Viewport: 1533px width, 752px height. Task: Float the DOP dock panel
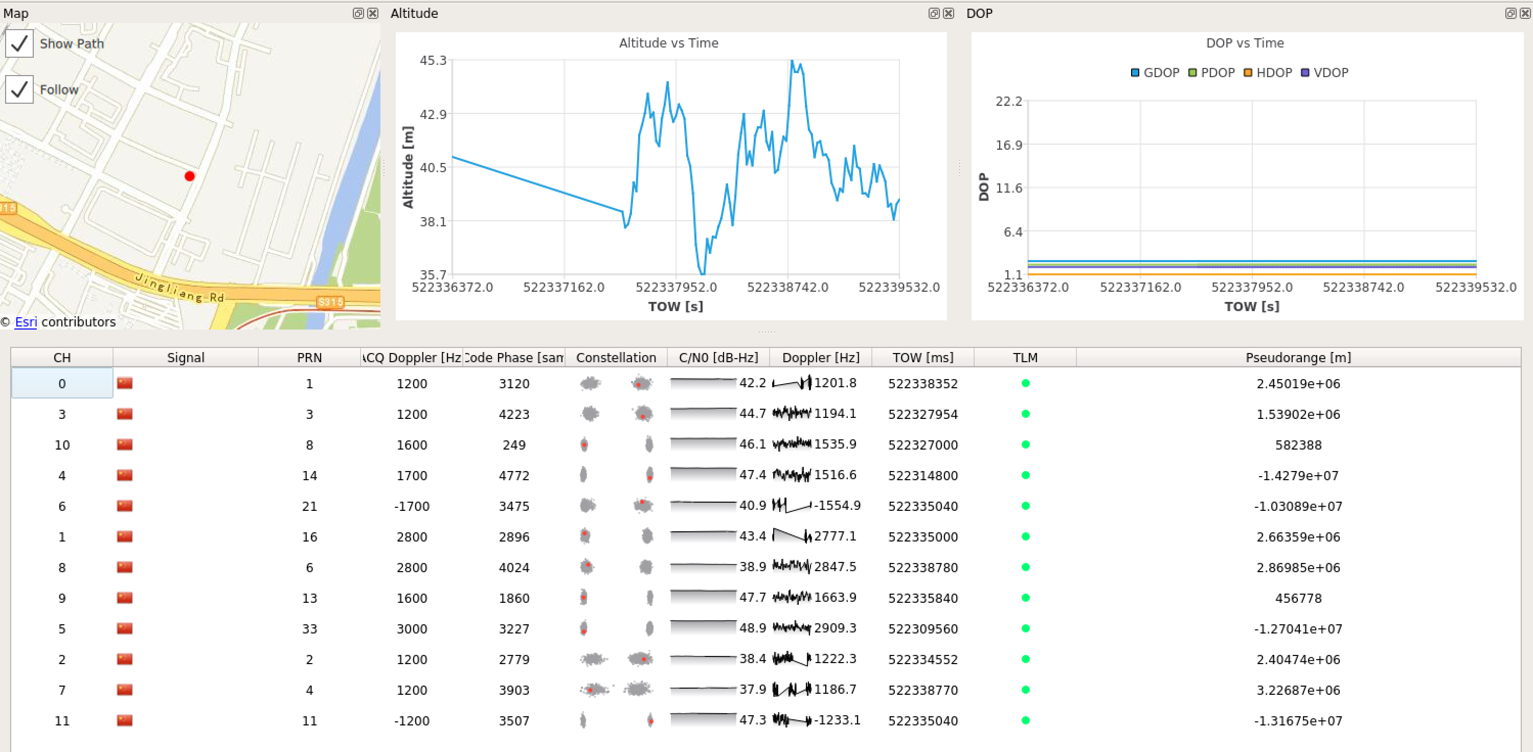(x=1511, y=13)
